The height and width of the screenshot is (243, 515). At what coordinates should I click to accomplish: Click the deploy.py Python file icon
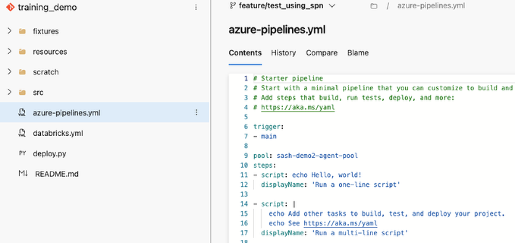(x=22, y=154)
